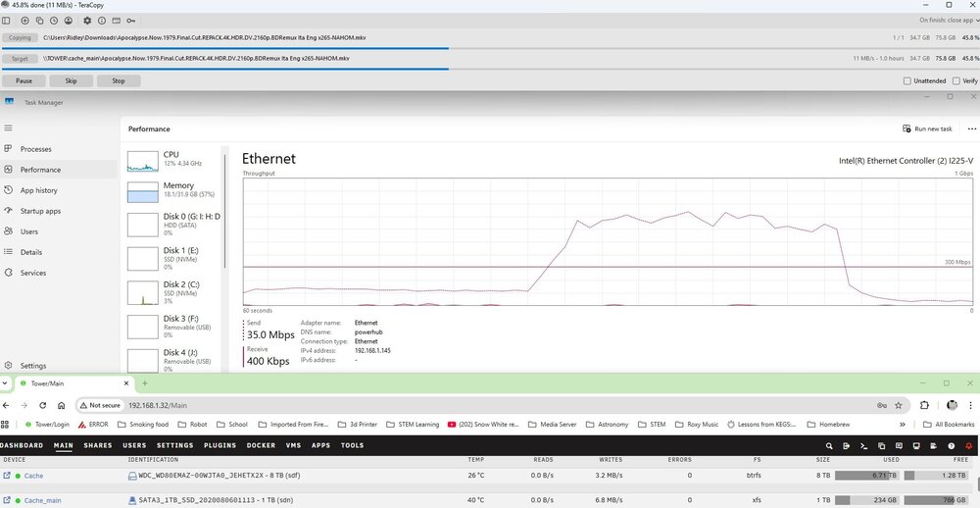Image resolution: width=980 pixels, height=508 pixels.
Task: Open Chrome extensions puzzle icon
Action: [925, 405]
